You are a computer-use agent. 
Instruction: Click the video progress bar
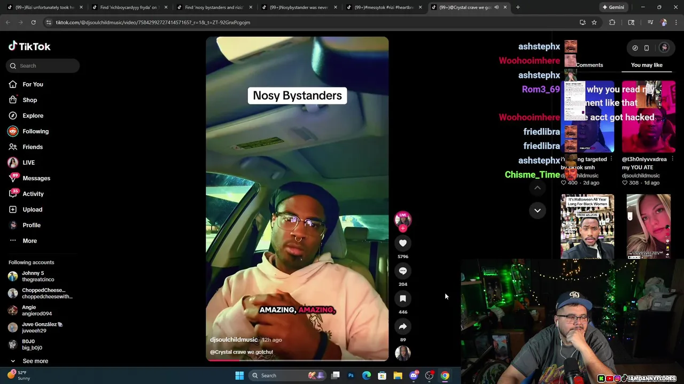(x=297, y=361)
